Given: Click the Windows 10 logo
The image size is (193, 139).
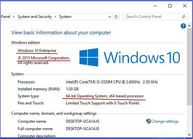Looking at the screenshot, I should [130, 57].
